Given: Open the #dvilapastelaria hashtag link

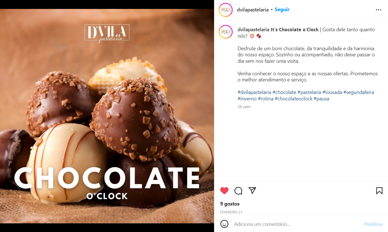Looking at the screenshot, I should (254, 92).
